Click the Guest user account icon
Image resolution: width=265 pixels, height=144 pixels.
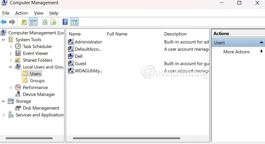pyautogui.click(x=71, y=63)
